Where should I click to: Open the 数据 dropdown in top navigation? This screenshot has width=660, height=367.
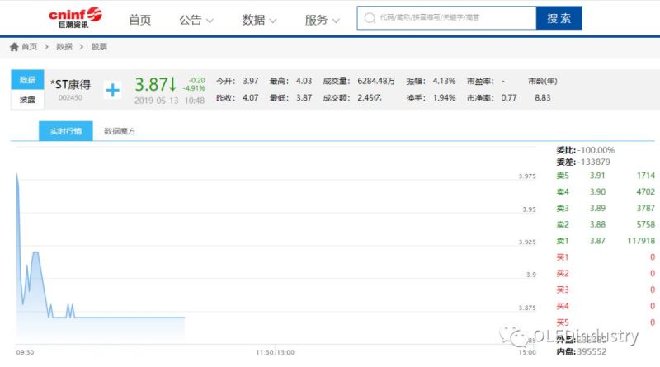pyautogui.click(x=260, y=20)
